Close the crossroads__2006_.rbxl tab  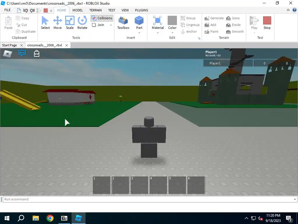point(67,45)
